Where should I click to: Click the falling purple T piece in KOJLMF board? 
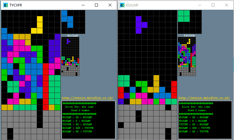click(x=139, y=25)
